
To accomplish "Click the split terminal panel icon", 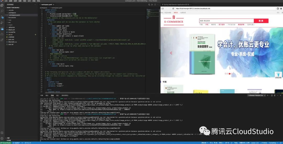I will click(272, 95).
